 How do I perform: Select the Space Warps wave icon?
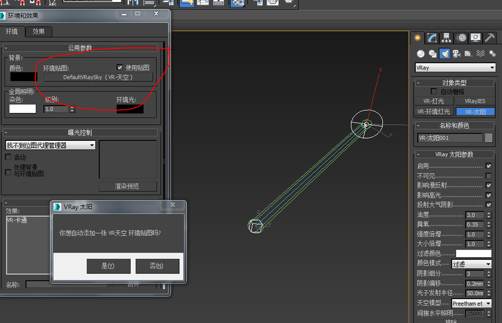pyautogui.click(x=481, y=54)
